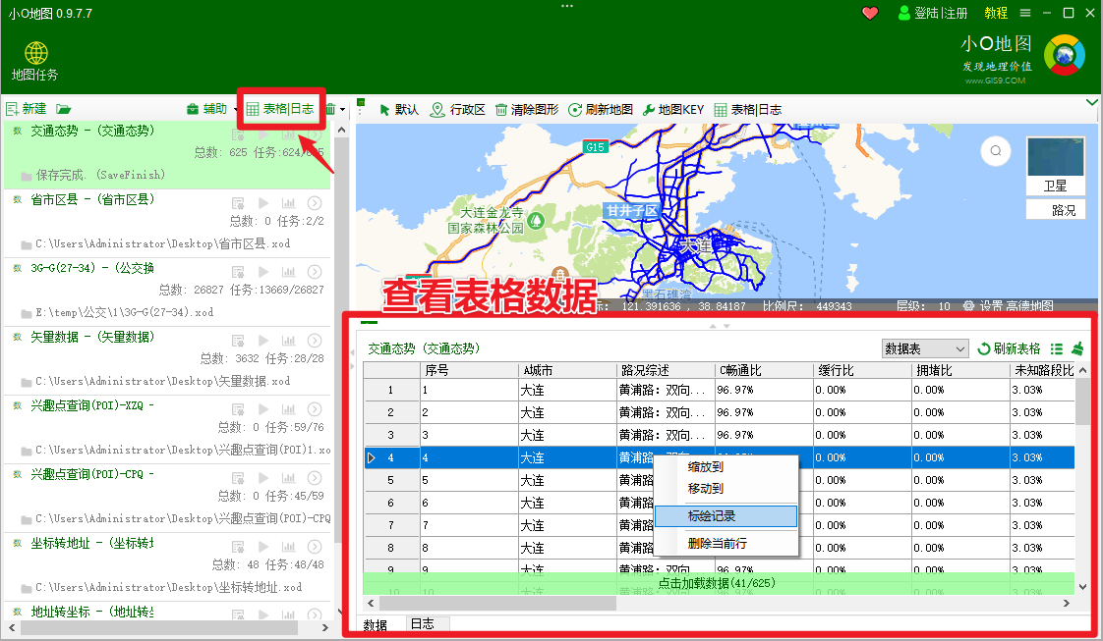Select the 默认 pointer tool
The image size is (1103, 641).
pos(399,110)
